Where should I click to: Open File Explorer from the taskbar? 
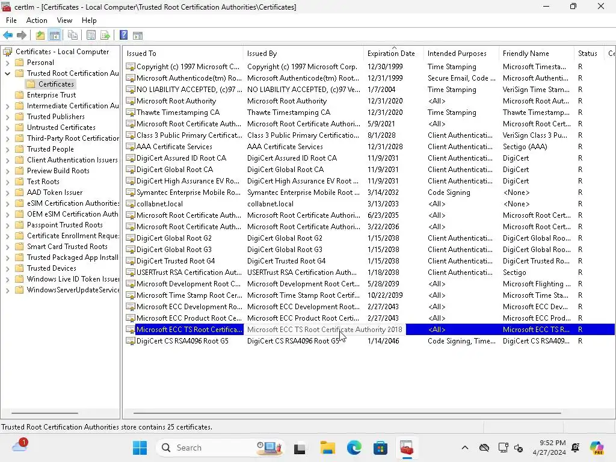pyautogui.click(x=328, y=448)
